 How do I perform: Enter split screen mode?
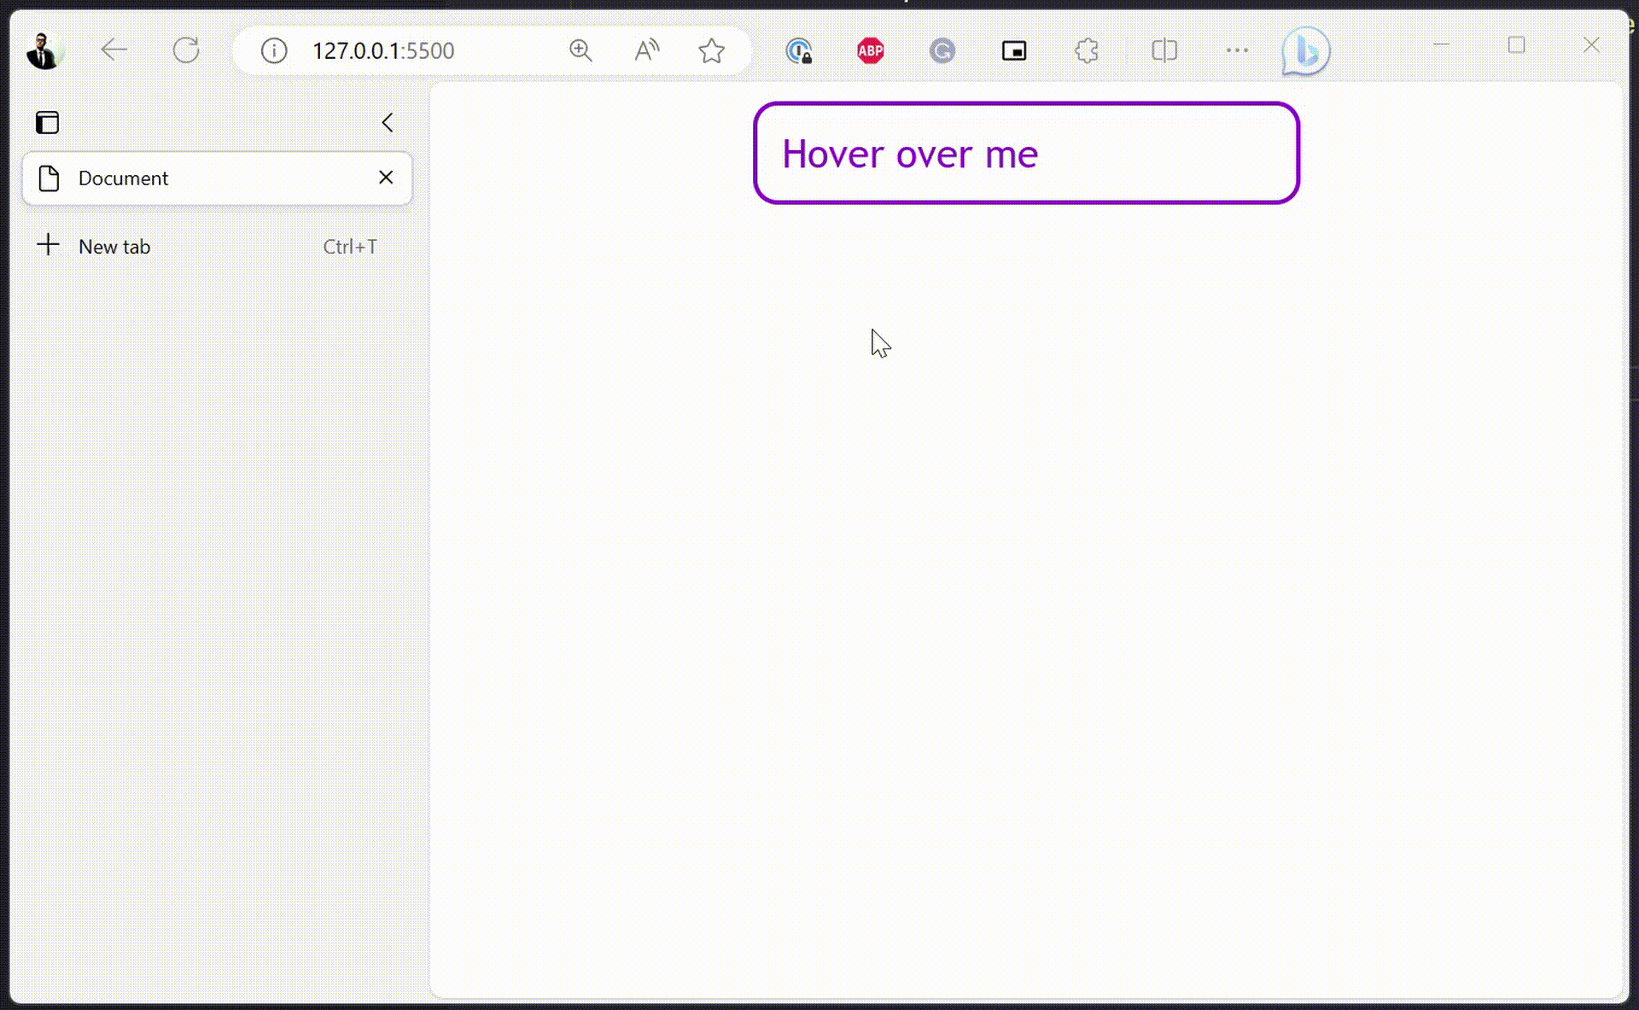click(x=1164, y=50)
